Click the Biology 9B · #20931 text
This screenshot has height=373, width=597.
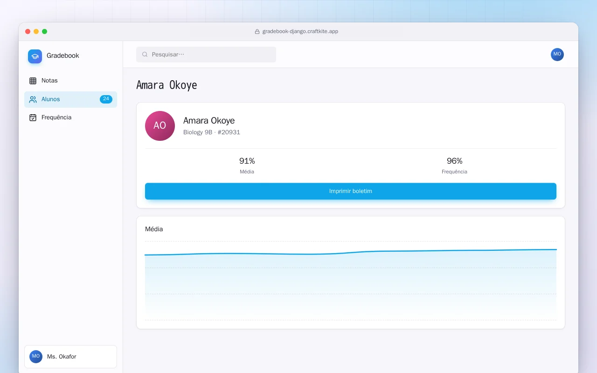pyautogui.click(x=212, y=132)
